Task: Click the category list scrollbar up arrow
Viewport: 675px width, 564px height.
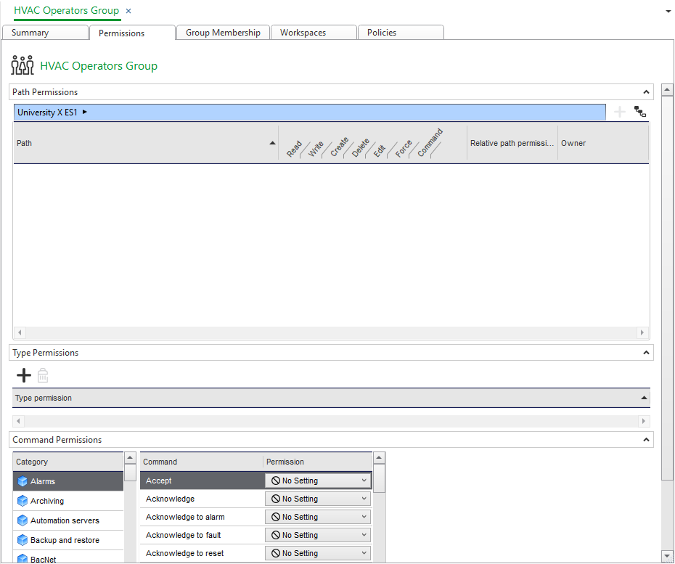Action: pos(130,457)
